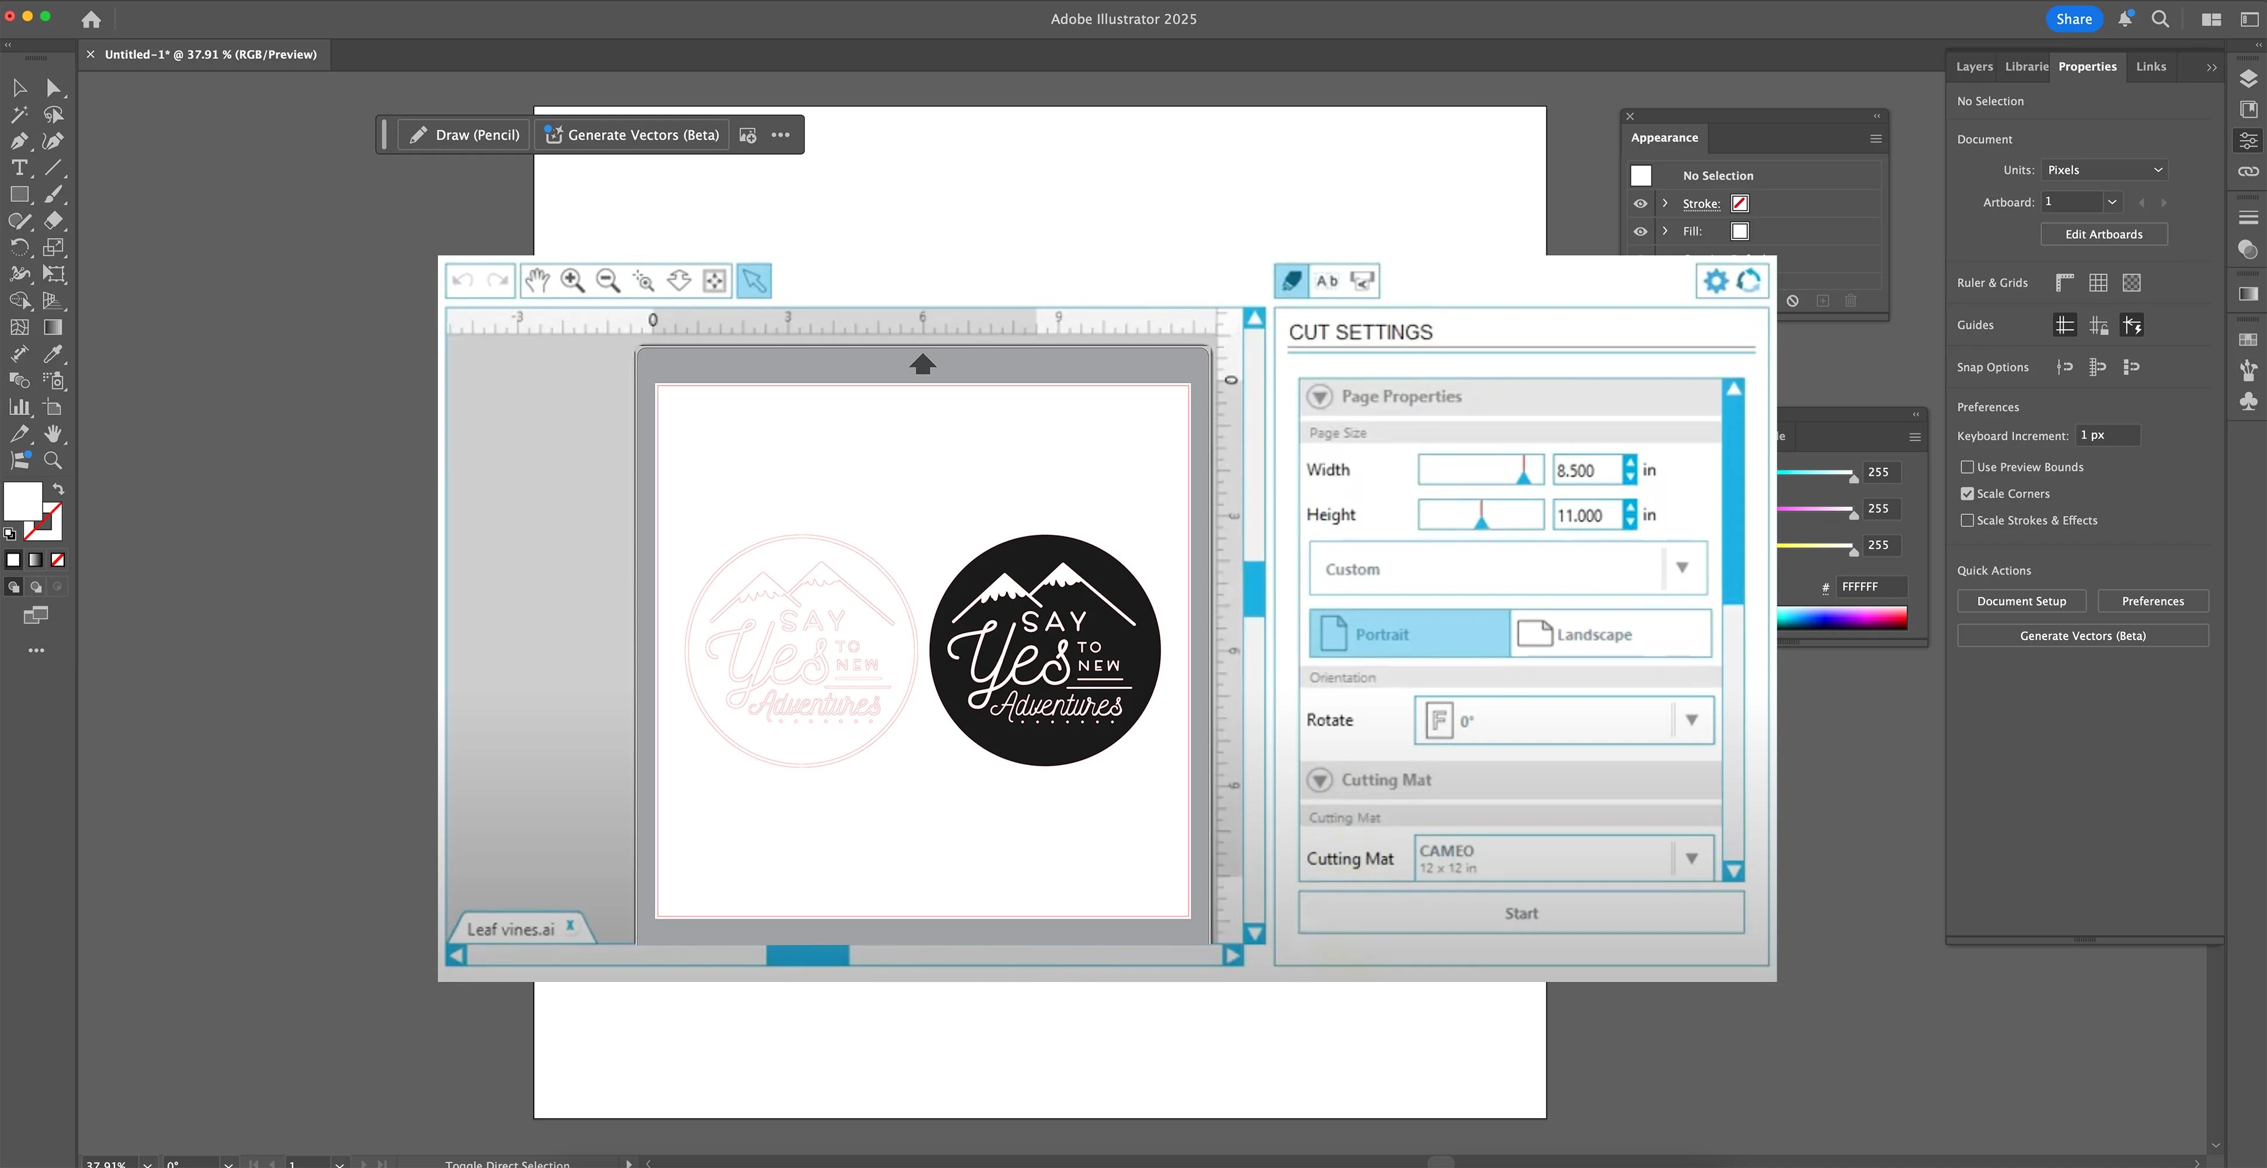Disable the Scale Corners checkbox
Image resolution: width=2267 pixels, height=1168 pixels.
tap(1969, 493)
